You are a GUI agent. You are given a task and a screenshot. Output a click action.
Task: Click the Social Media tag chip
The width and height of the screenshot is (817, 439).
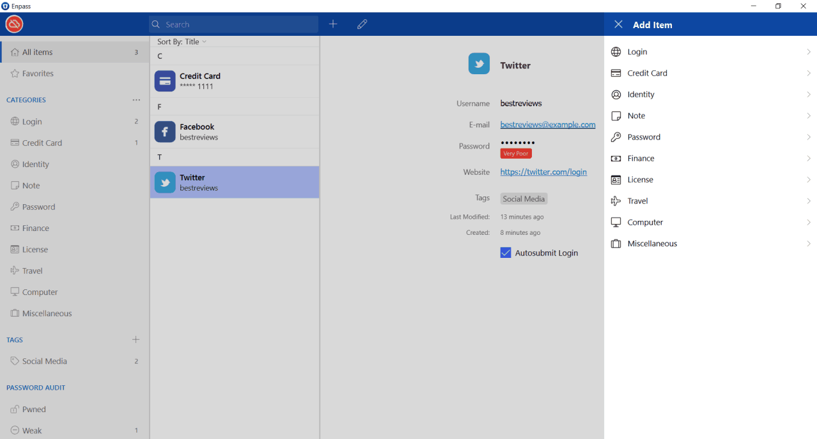pyautogui.click(x=524, y=199)
